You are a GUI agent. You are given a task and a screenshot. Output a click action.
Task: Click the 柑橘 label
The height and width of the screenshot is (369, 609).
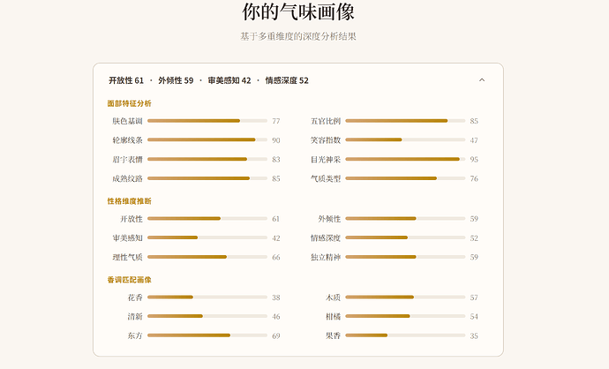click(334, 317)
